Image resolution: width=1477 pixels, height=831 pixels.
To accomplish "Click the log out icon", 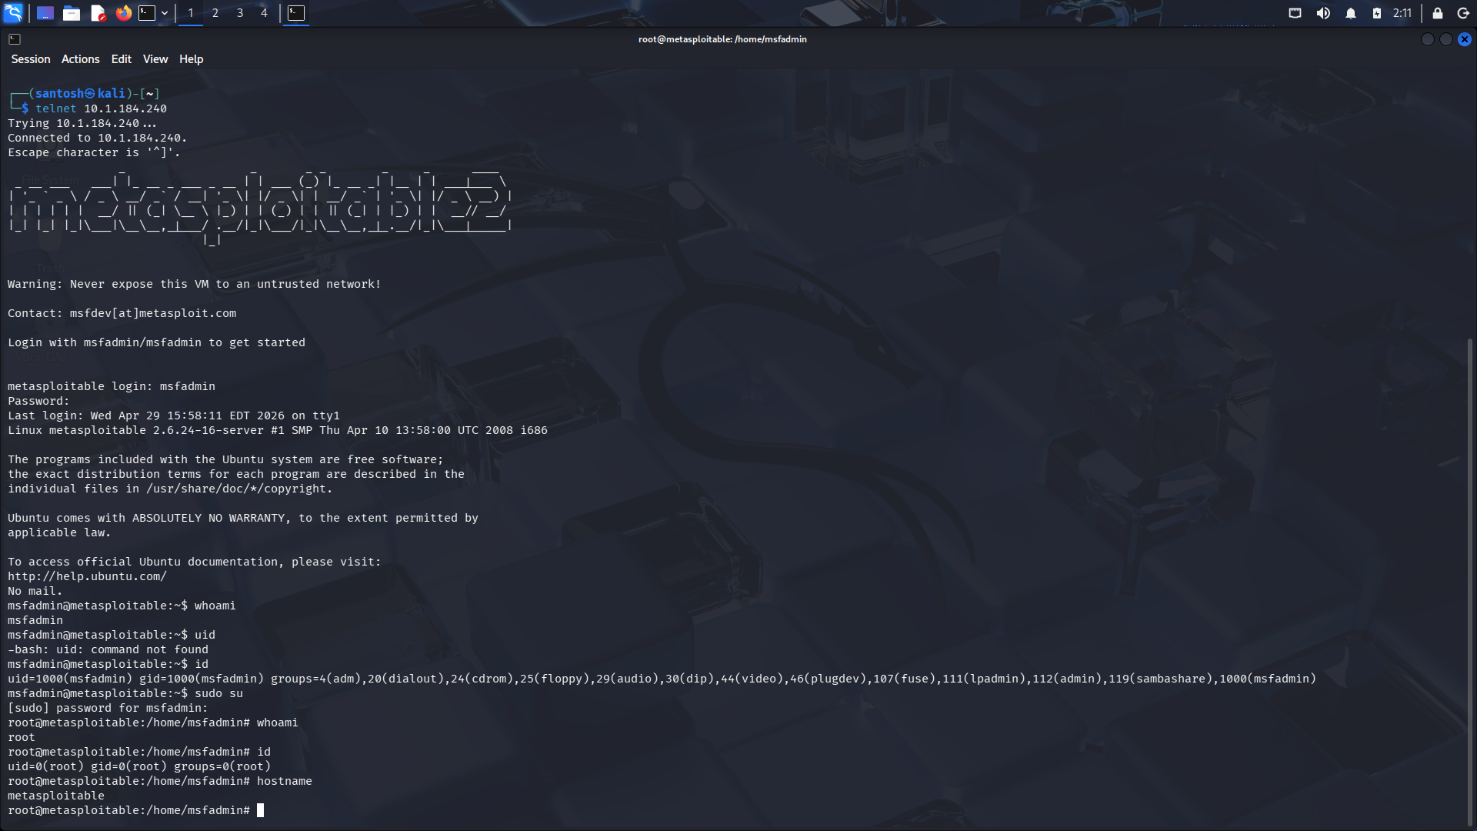I will point(1463,13).
